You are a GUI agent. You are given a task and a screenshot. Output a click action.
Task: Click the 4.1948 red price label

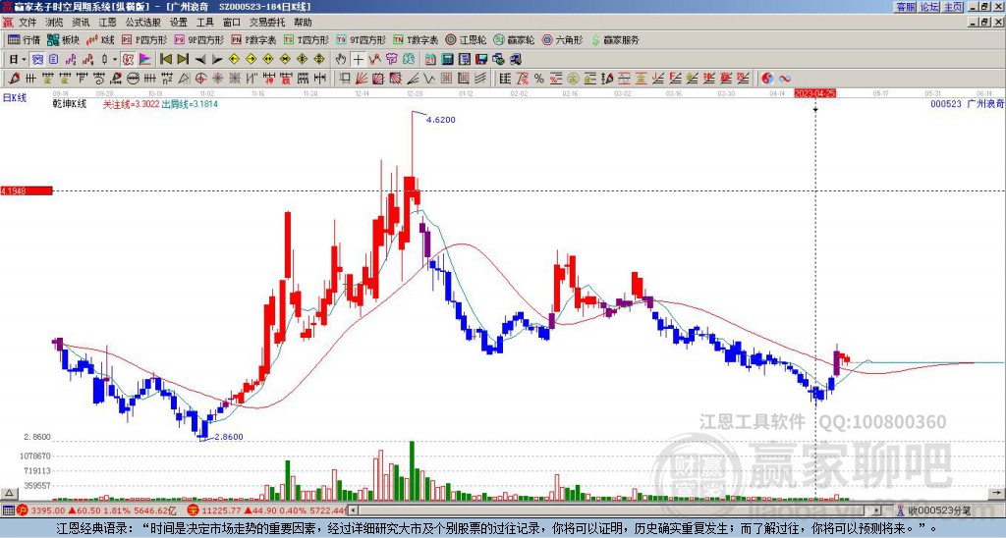tap(27, 191)
